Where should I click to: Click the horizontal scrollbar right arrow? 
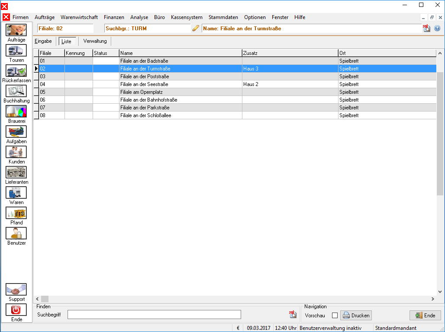[x=433, y=299]
